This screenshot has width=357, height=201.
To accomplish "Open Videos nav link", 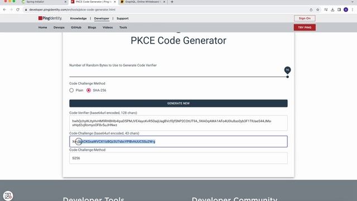I will tap(108, 27).
